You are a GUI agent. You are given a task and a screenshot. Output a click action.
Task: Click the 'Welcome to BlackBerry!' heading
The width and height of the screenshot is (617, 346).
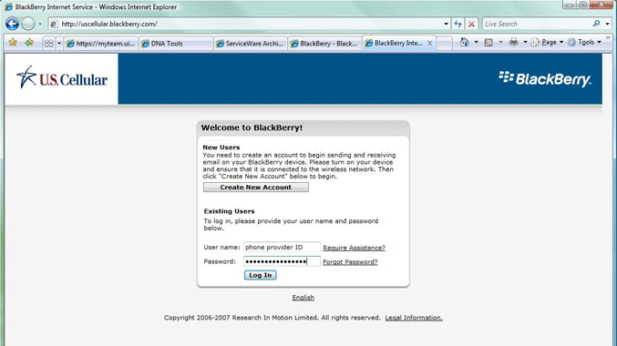(252, 127)
